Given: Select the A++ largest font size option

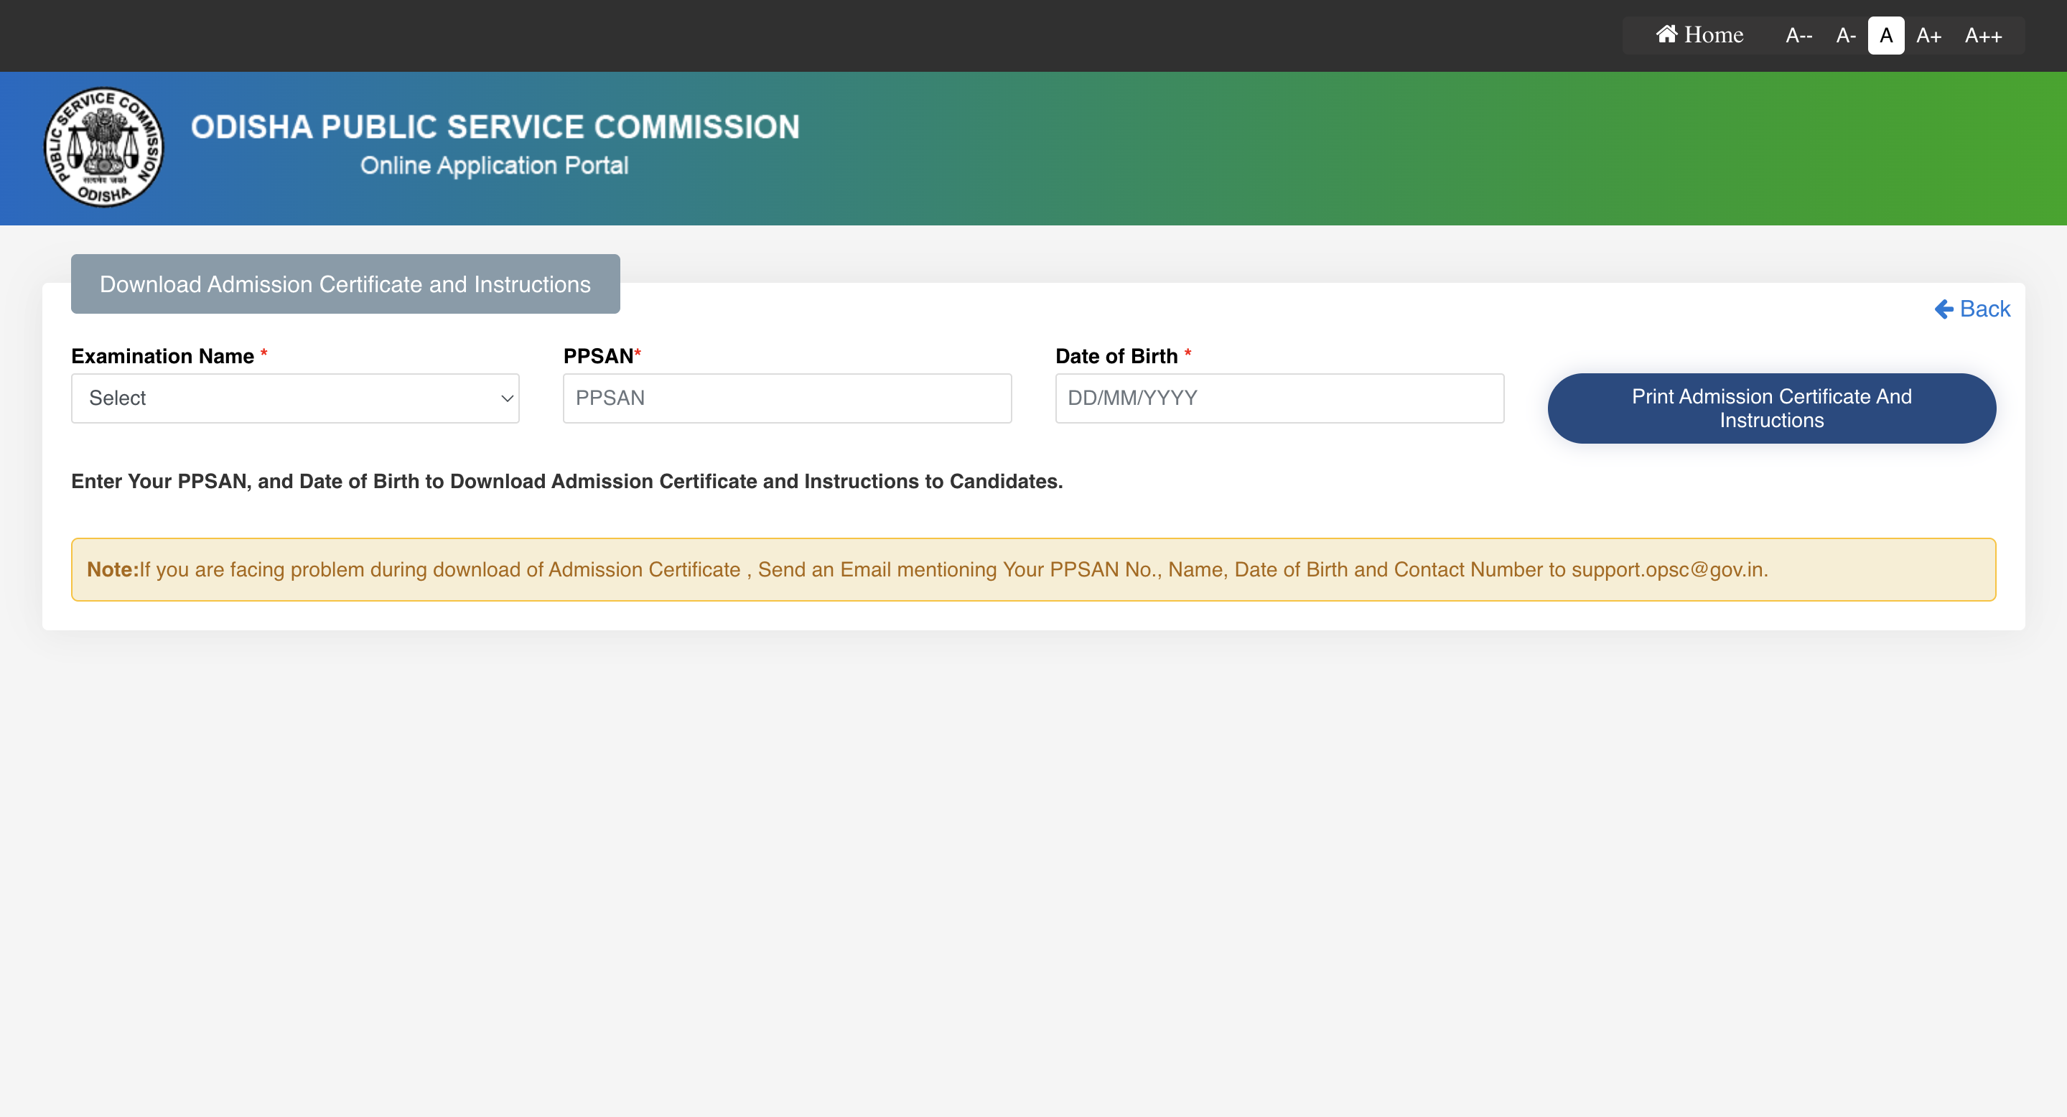Looking at the screenshot, I should pyautogui.click(x=1982, y=35).
